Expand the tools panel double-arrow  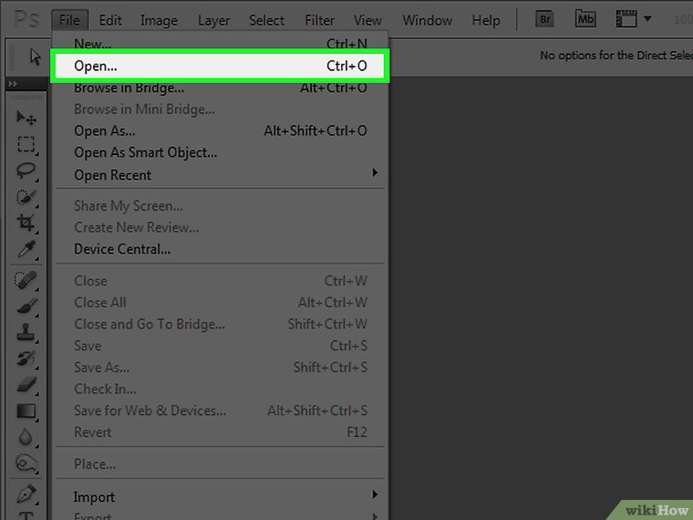[13, 84]
